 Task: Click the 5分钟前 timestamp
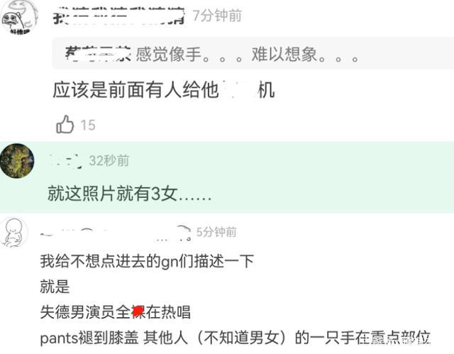tap(216, 232)
